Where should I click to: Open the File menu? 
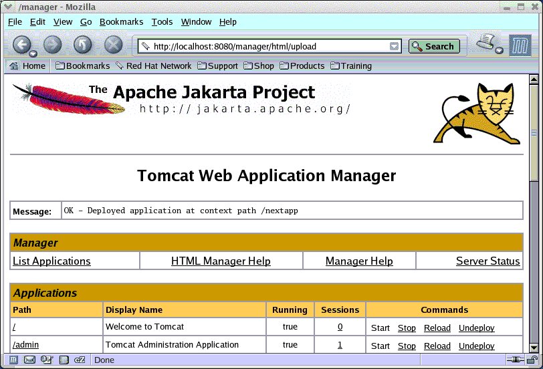[15, 22]
